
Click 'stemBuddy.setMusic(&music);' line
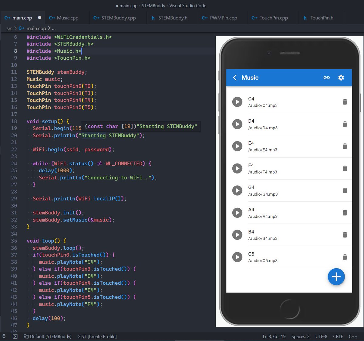click(74, 220)
